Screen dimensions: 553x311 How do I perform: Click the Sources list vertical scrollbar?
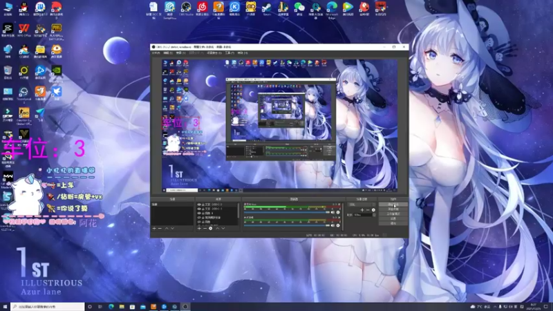(x=238, y=211)
